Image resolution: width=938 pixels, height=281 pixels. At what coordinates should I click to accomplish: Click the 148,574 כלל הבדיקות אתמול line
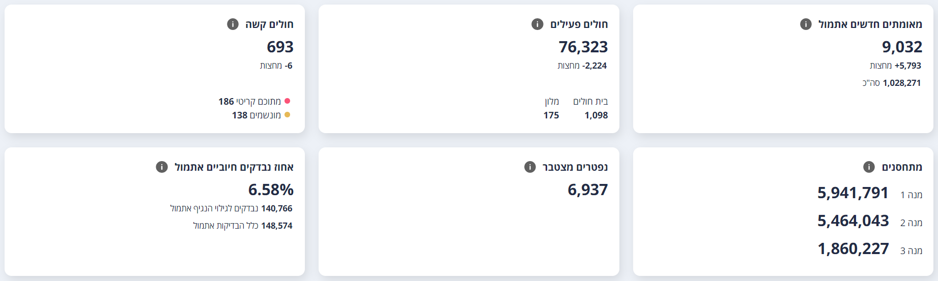[243, 226]
